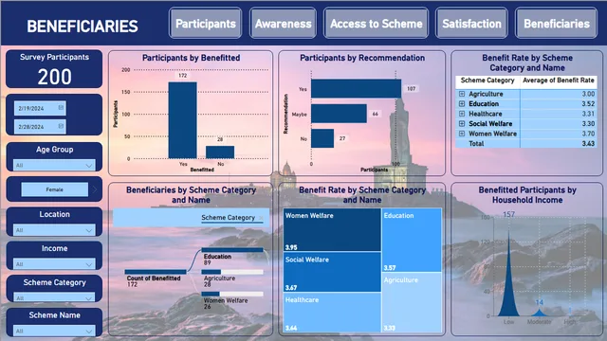
Task: Remove Scheme Category level with its X icon
Action: point(261,218)
